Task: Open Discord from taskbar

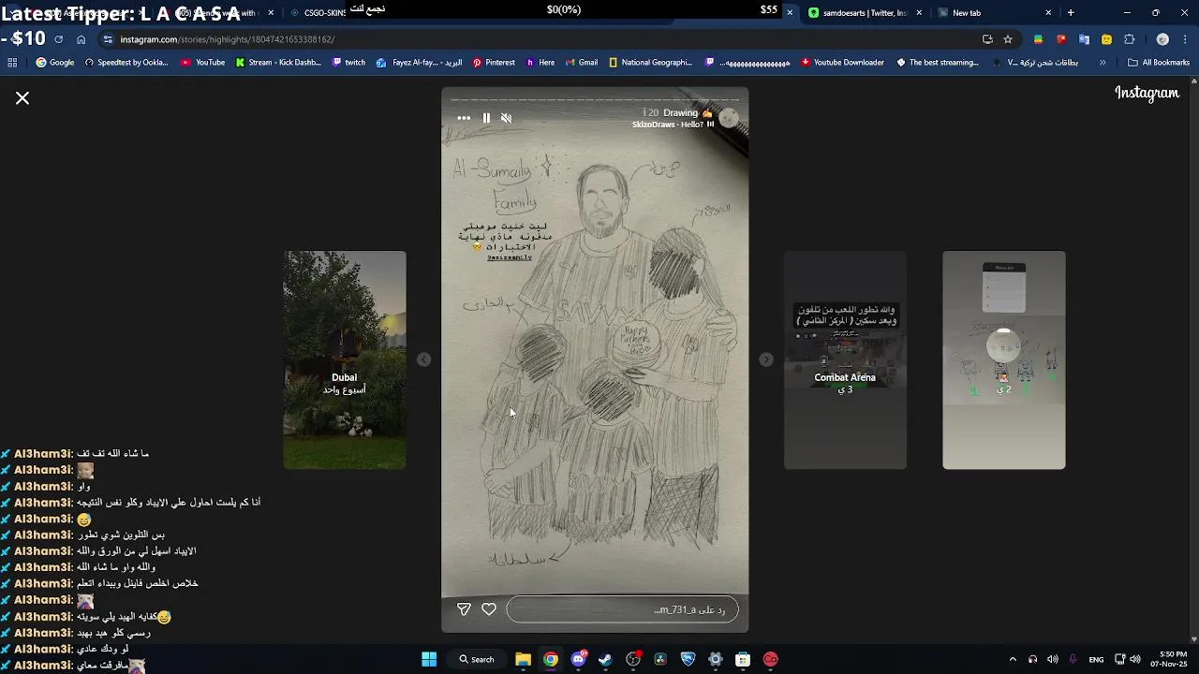Action: pos(578,659)
